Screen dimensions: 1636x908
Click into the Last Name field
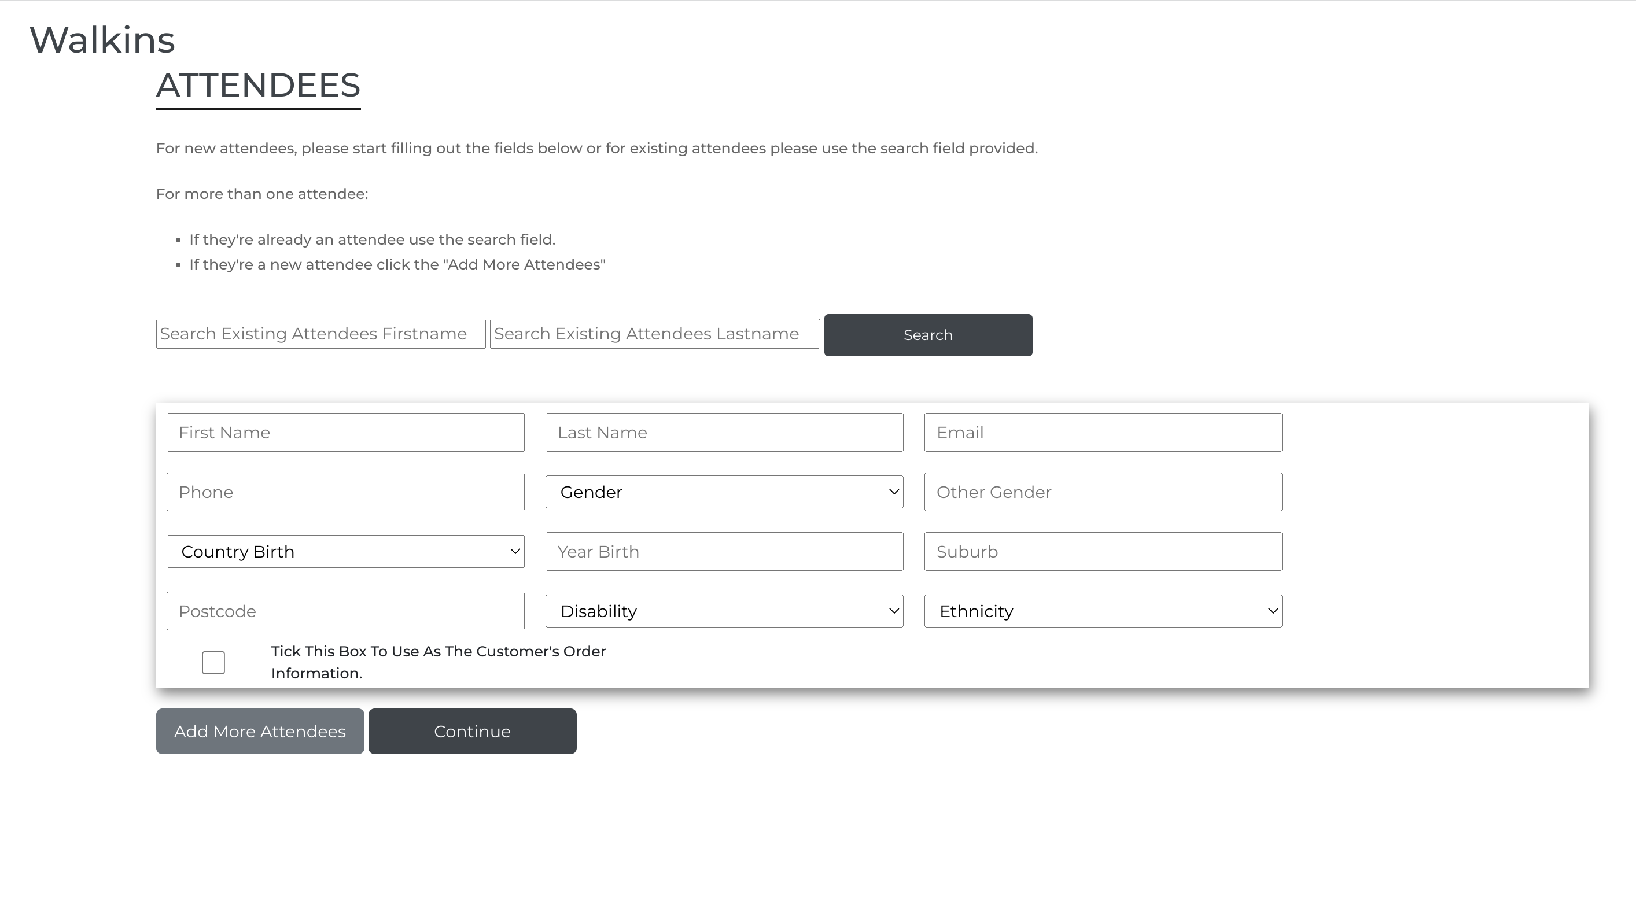pos(724,433)
